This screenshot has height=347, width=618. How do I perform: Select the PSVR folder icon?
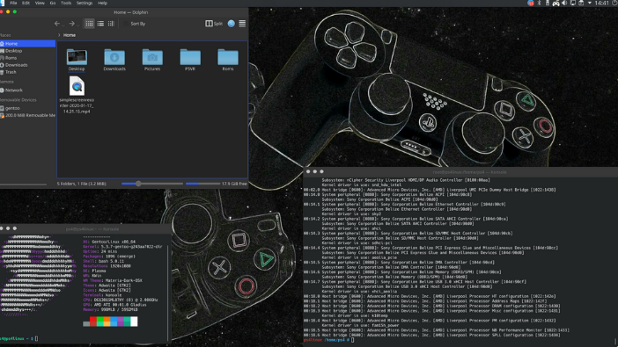190,57
